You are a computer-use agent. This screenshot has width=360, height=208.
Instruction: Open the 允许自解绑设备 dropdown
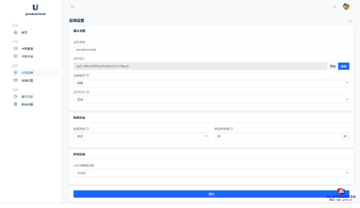click(211, 173)
